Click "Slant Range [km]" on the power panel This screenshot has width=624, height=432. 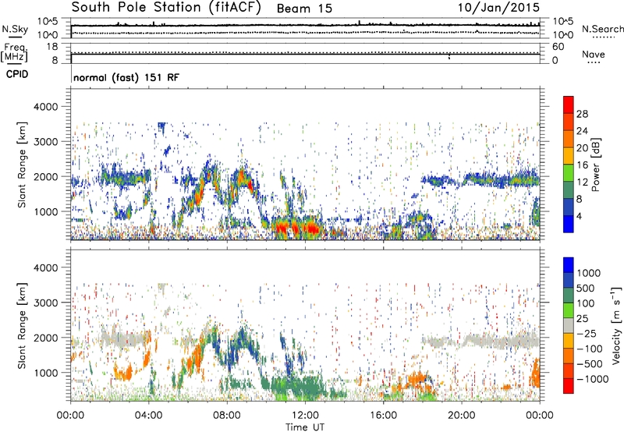(22, 165)
